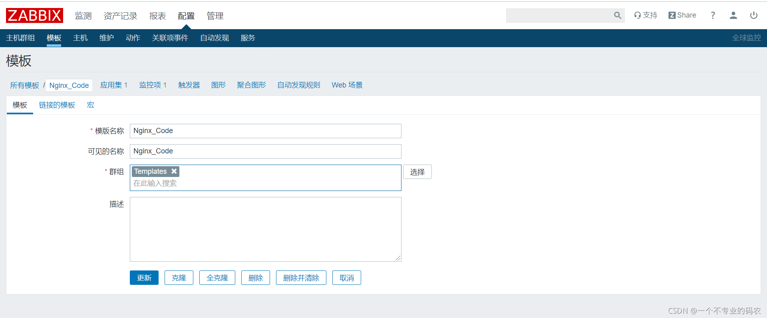Open 应用集 1 link
The width and height of the screenshot is (767, 318).
[114, 85]
